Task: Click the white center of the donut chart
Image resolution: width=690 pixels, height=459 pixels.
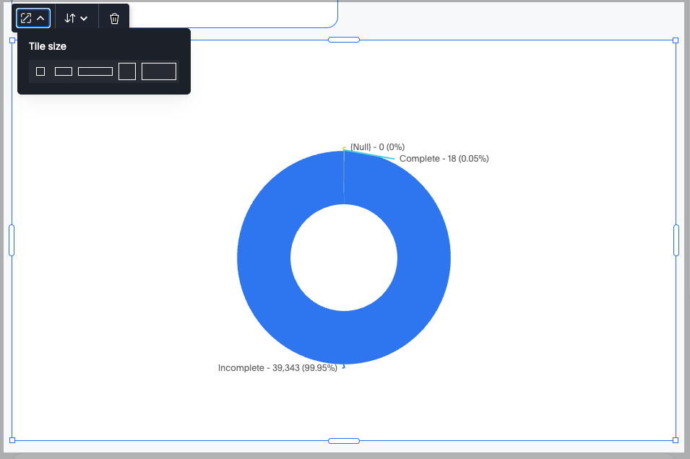Action: (x=344, y=257)
